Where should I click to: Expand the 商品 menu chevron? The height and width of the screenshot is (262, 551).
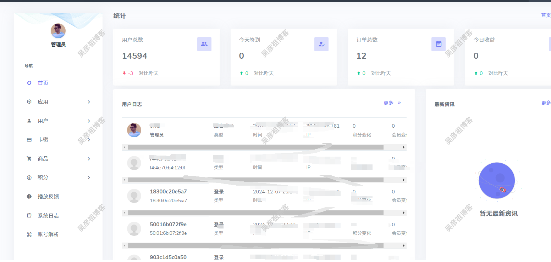click(x=89, y=159)
